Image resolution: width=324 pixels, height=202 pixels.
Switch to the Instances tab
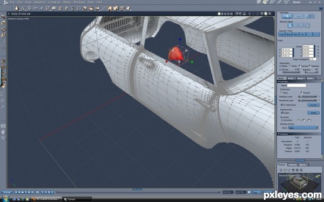tap(292, 165)
